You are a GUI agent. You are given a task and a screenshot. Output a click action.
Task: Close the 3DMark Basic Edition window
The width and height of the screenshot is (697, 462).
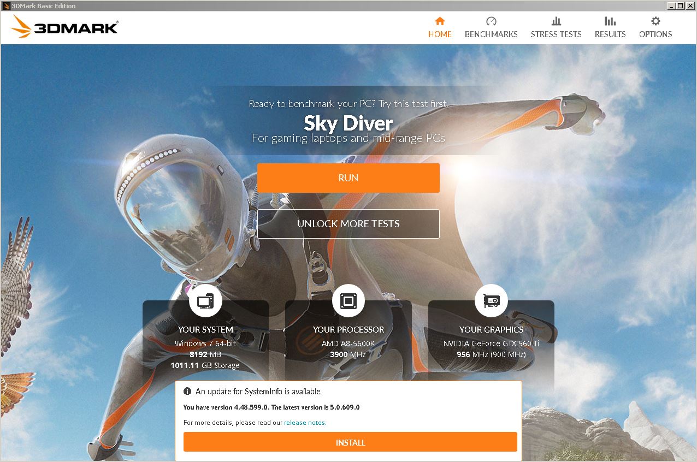tap(689, 5)
